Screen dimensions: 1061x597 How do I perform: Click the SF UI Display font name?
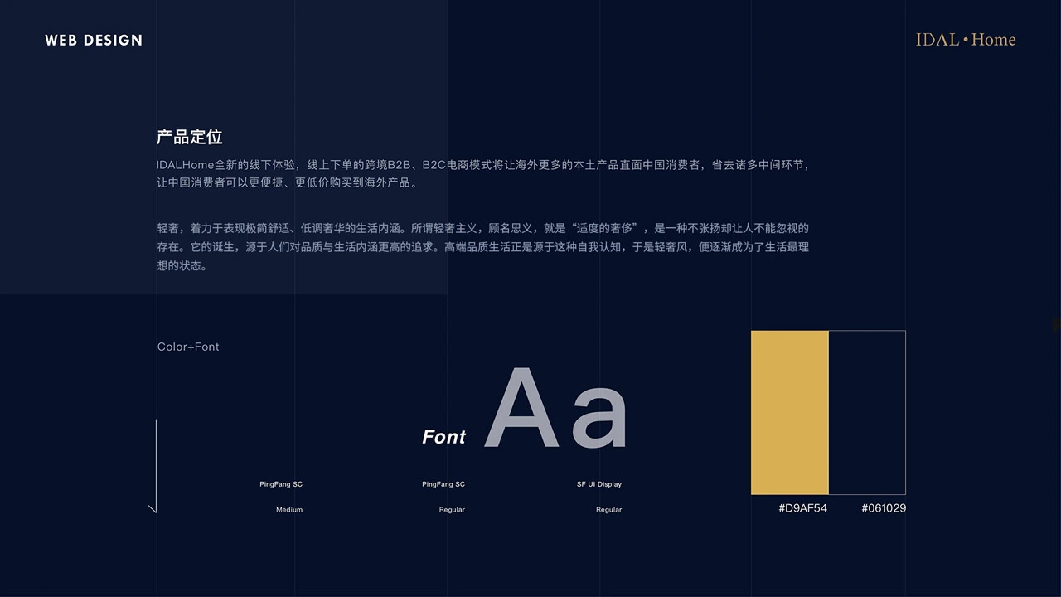(x=599, y=484)
